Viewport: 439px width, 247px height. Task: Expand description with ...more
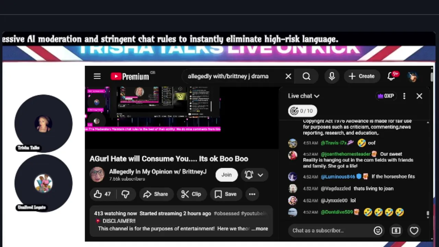pyautogui.click(x=260, y=229)
